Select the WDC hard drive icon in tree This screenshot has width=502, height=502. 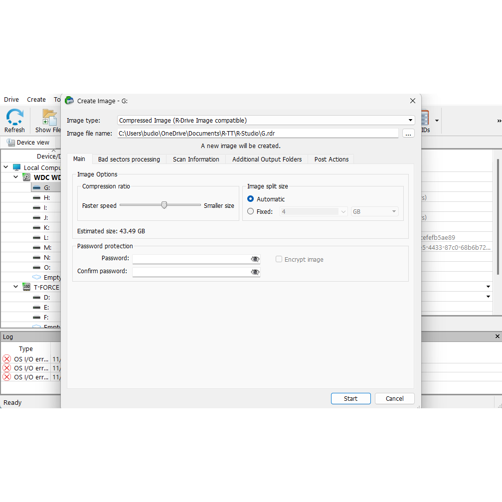click(x=26, y=177)
